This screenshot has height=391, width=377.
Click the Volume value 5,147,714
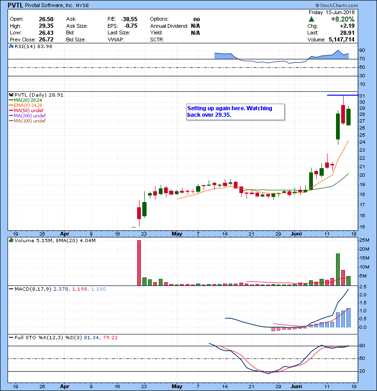[342, 40]
